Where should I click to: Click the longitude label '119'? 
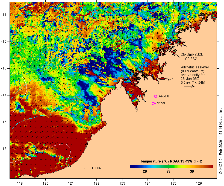(x=20, y=183)
